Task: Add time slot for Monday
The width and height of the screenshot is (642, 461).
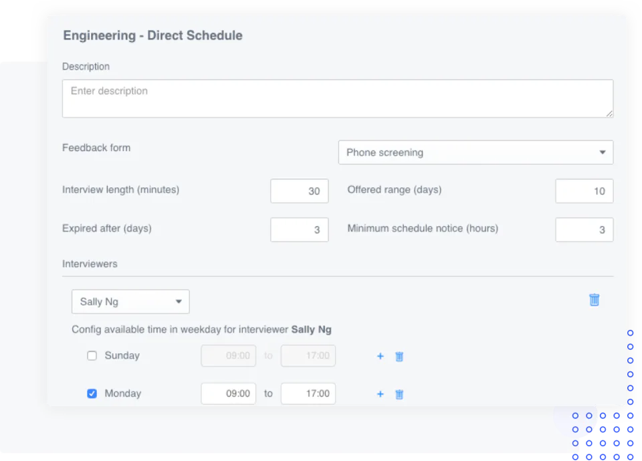Action: pos(381,394)
